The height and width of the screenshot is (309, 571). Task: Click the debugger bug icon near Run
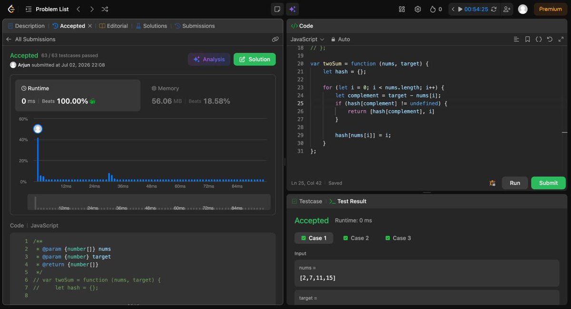point(492,183)
